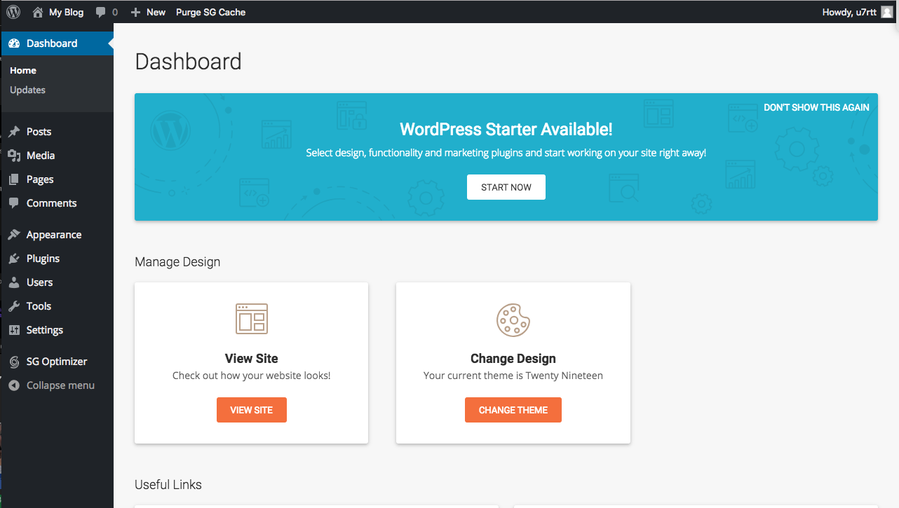Open Appearance via the paintbrush icon
Image resolution: width=899 pixels, height=508 pixels.
(x=14, y=235)
